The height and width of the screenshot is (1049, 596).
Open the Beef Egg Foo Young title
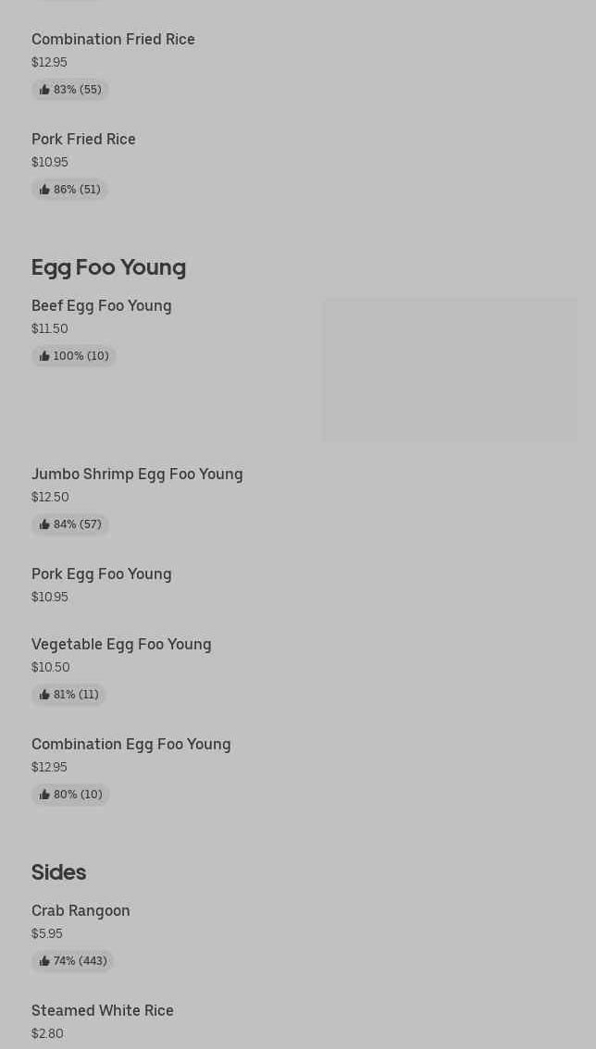coord(101,305)
